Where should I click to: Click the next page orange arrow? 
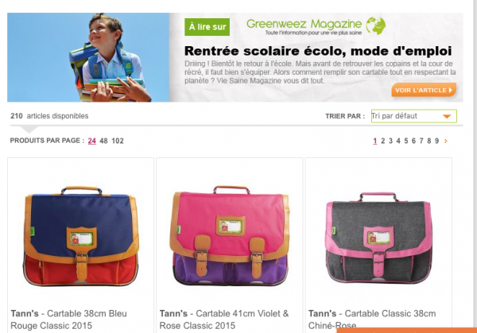446,141
